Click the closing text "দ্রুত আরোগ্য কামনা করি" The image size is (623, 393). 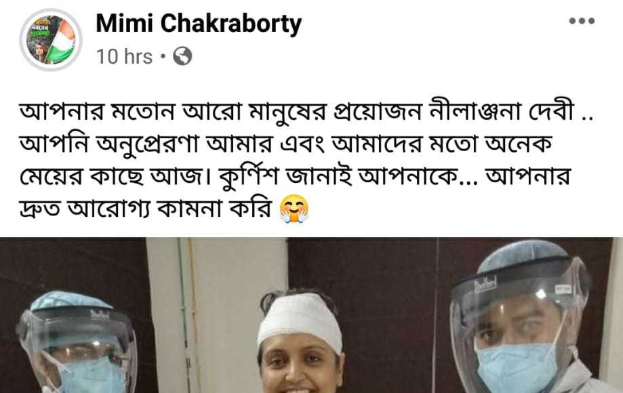pyautogui.click(x=146, y=209)
